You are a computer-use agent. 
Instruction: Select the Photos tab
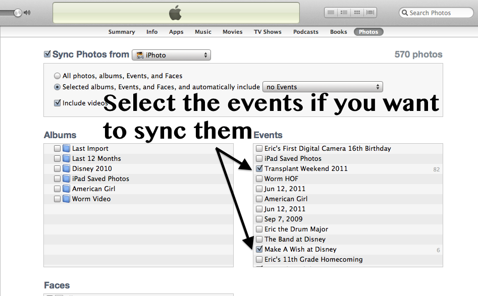click(368, 32)
